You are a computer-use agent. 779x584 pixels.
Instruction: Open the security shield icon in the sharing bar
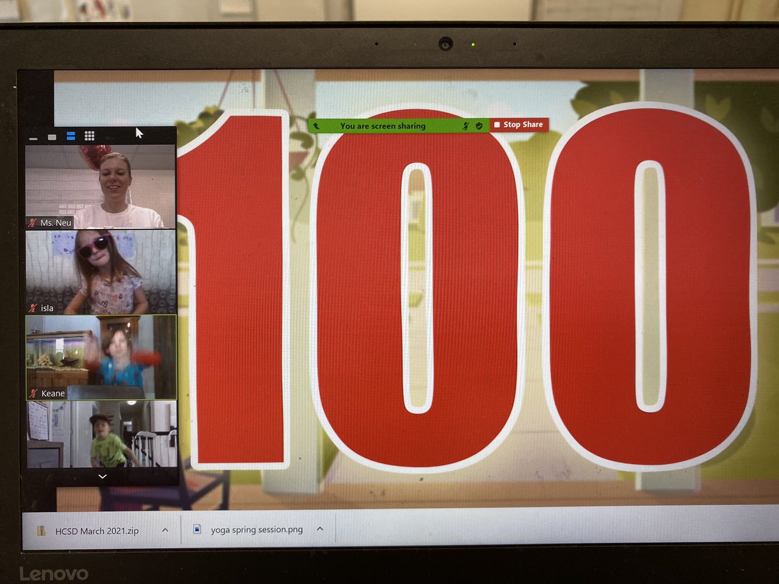tap(479, 125)
